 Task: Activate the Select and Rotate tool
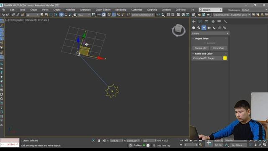pos(66,15)
